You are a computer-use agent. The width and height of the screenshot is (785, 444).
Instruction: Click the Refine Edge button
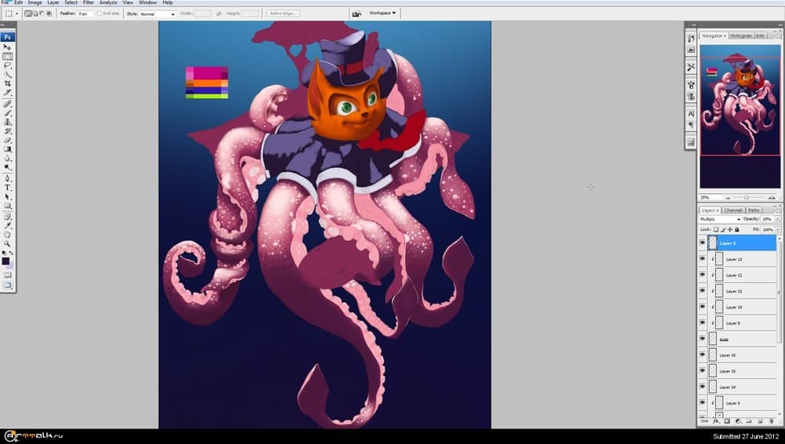point(283,13)
